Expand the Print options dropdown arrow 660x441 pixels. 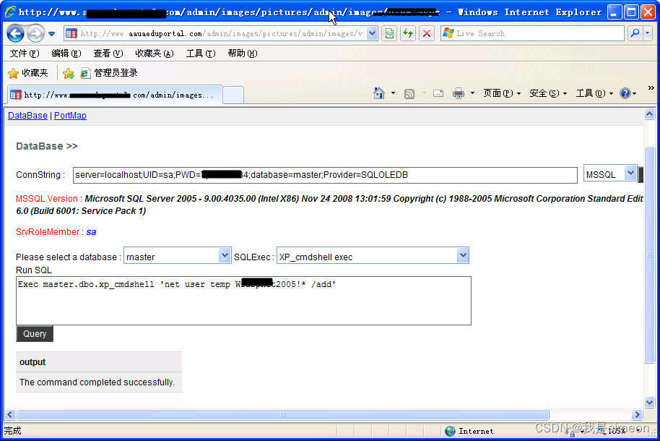[472, 93]
